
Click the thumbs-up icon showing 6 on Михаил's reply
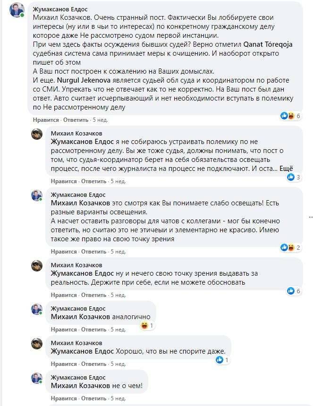pos(290,291)
